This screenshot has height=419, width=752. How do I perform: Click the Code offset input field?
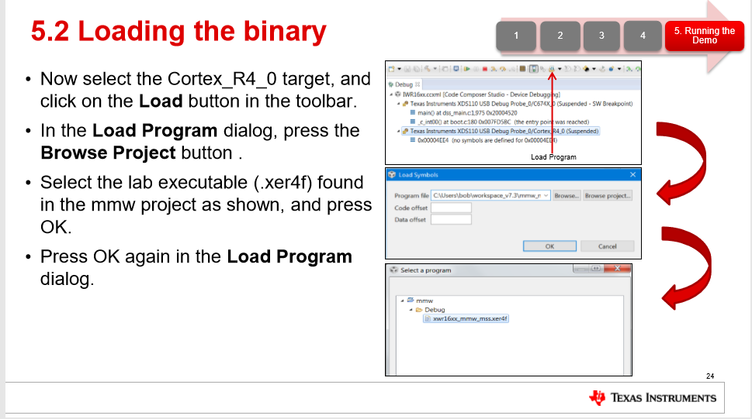[452, 208]
